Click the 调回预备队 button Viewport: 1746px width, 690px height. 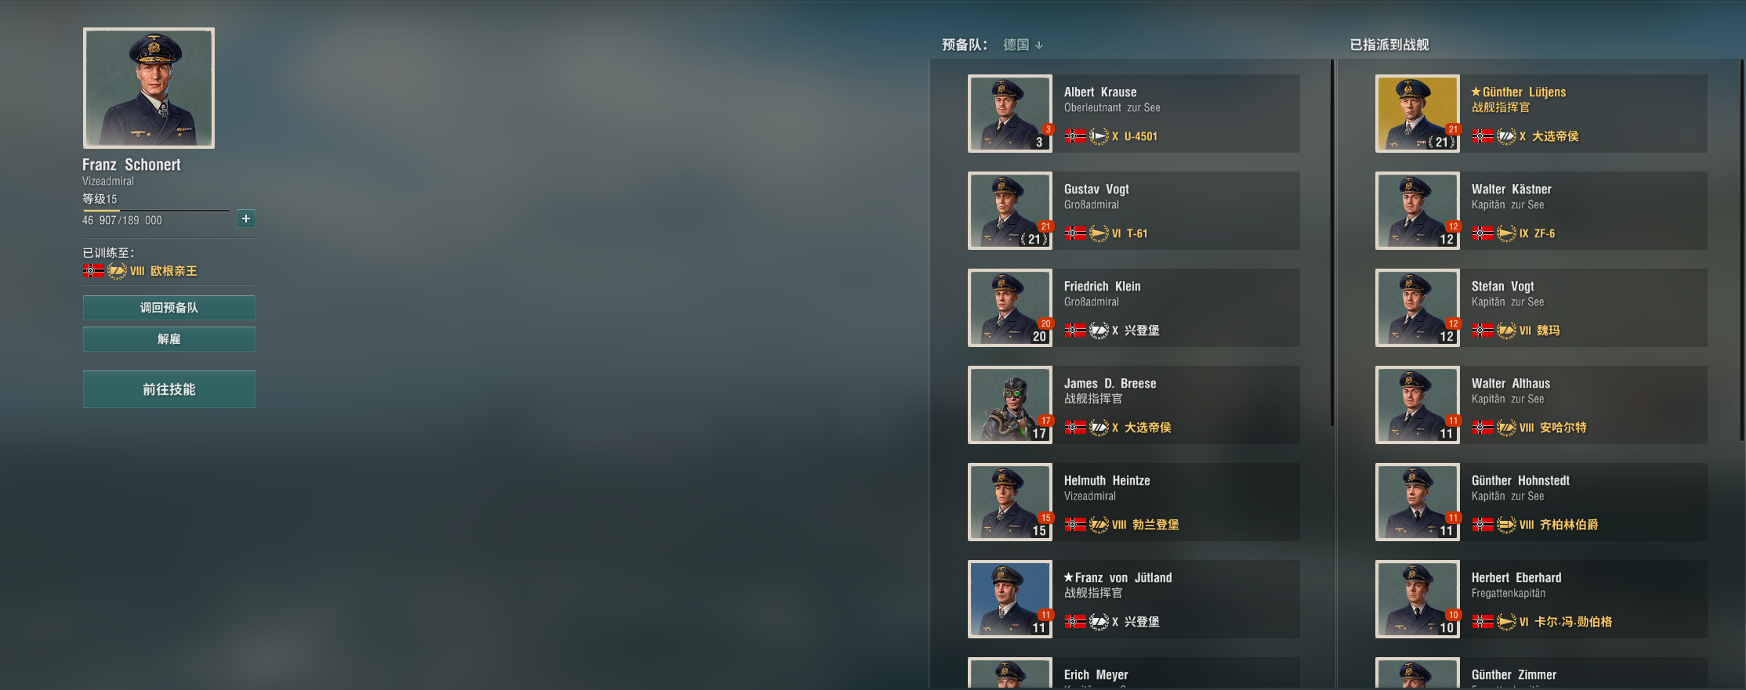coord(169,308)
